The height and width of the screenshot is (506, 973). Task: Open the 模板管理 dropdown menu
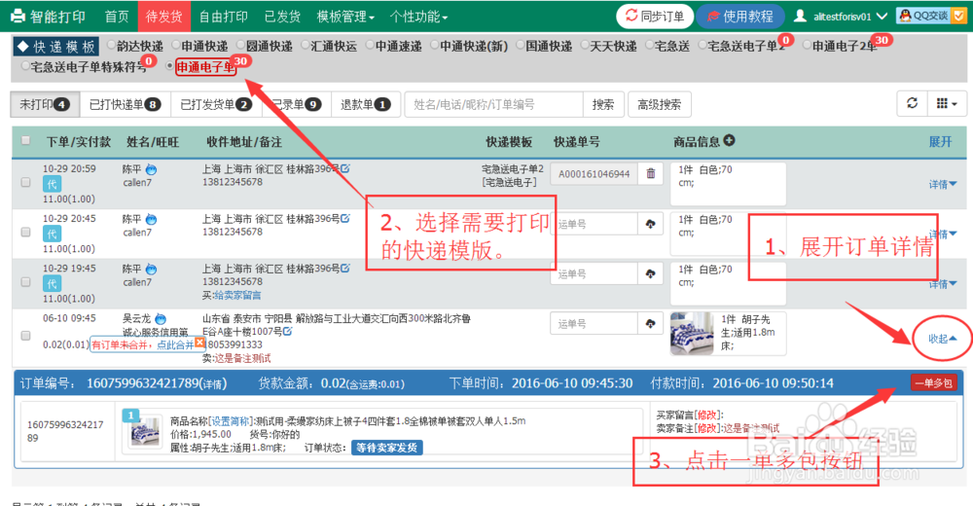(345, 17)
